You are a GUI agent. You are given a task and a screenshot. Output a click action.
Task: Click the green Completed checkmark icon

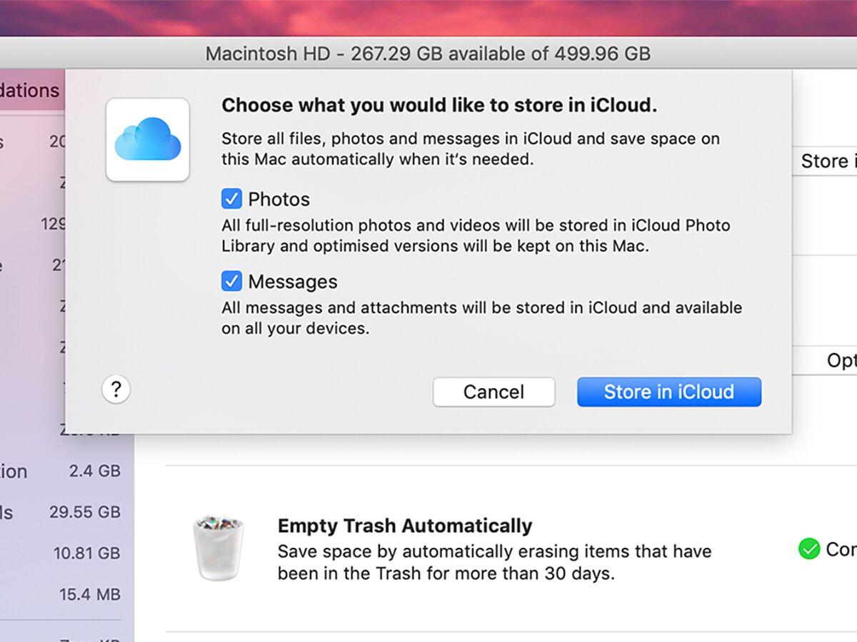(x=809, y=549)
